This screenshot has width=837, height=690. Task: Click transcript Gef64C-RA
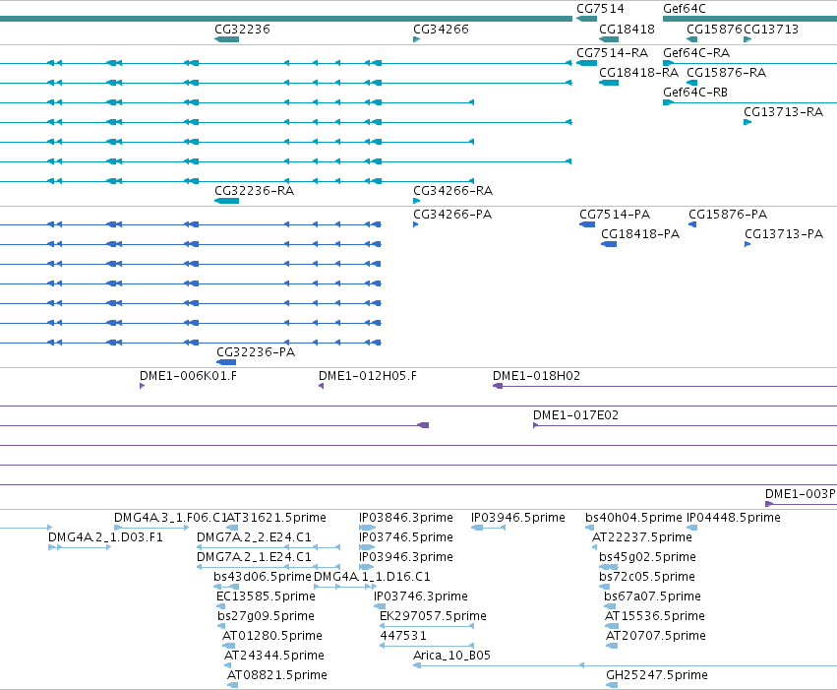coord(696,53)
